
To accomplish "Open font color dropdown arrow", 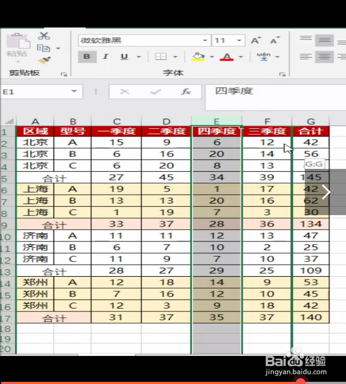I will [241, 57].
